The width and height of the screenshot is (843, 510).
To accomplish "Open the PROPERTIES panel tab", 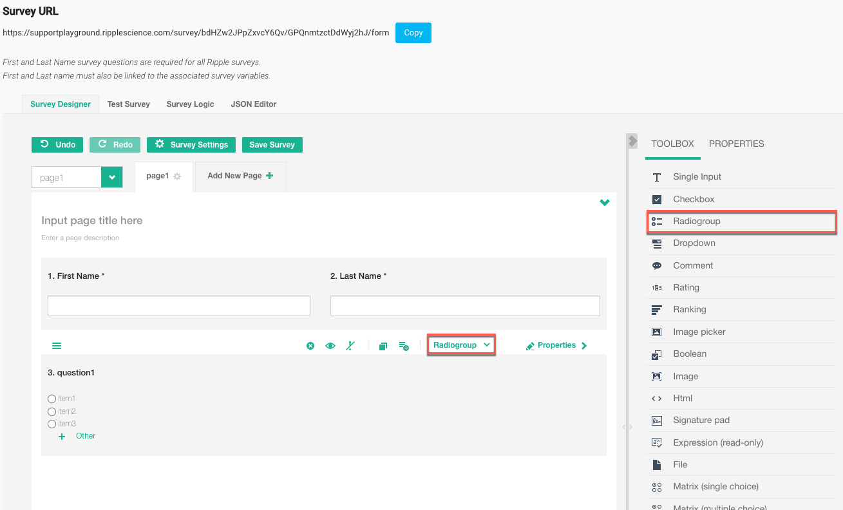I will tap(736, 144).
